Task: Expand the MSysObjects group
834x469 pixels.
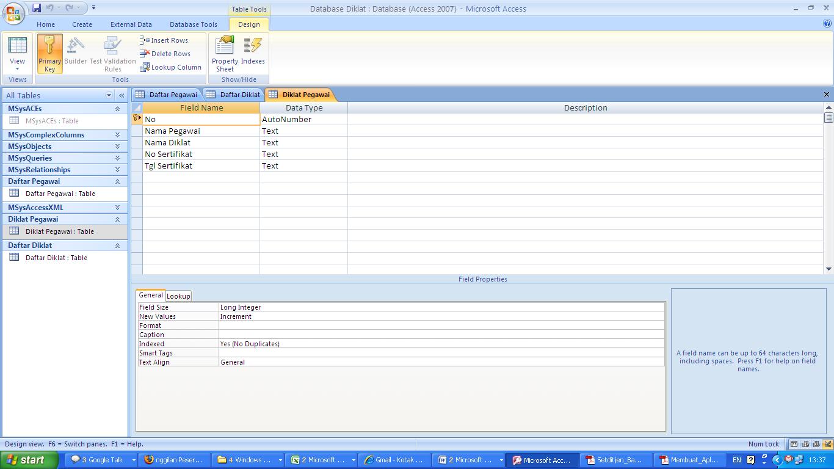Action: pyautogui.click(x=117, y=147)
